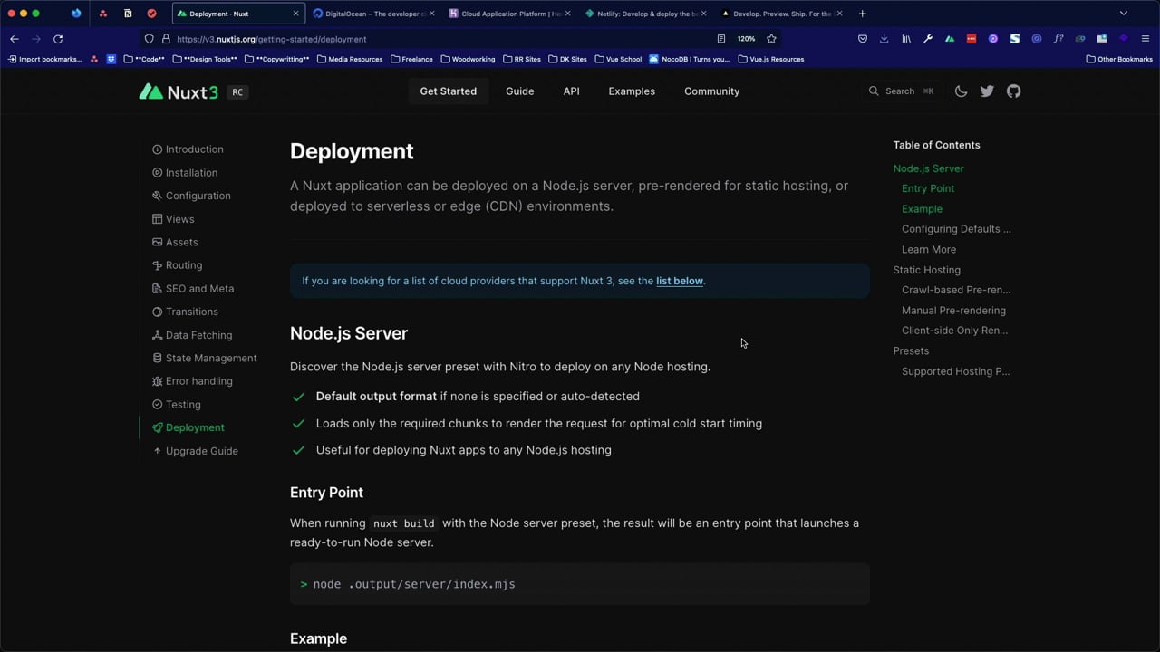Click the Search box in site header
This screenshot has width=1160, height=652.
tap(902, 91)
